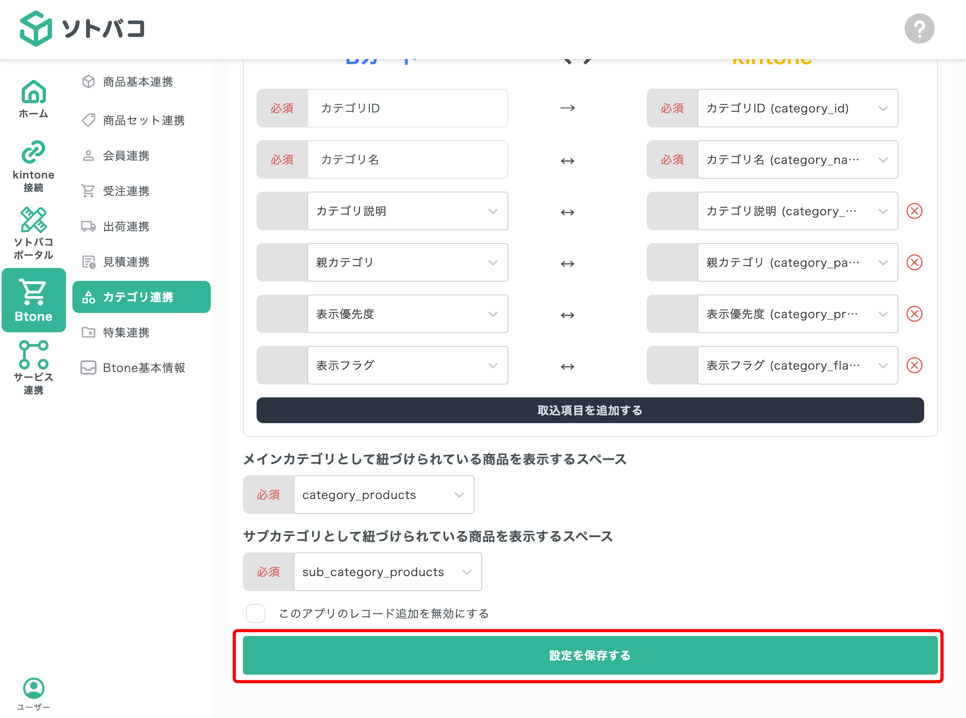Open the ユーザー icon at bottom left
The image size is (966, 718).
tap(33, 689)
